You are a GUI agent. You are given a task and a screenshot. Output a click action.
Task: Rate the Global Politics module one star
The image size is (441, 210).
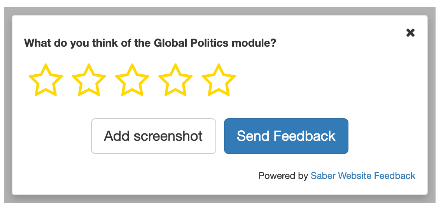point(46,80)
